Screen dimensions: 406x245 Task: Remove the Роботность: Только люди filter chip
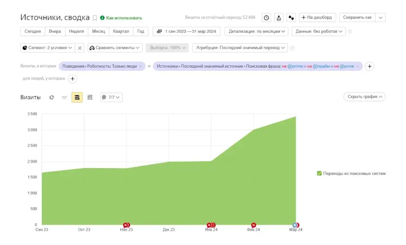pos(141,66)
